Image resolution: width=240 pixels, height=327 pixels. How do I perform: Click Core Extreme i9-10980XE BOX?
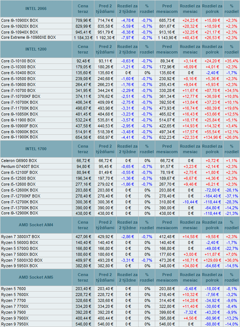[28, 38]
